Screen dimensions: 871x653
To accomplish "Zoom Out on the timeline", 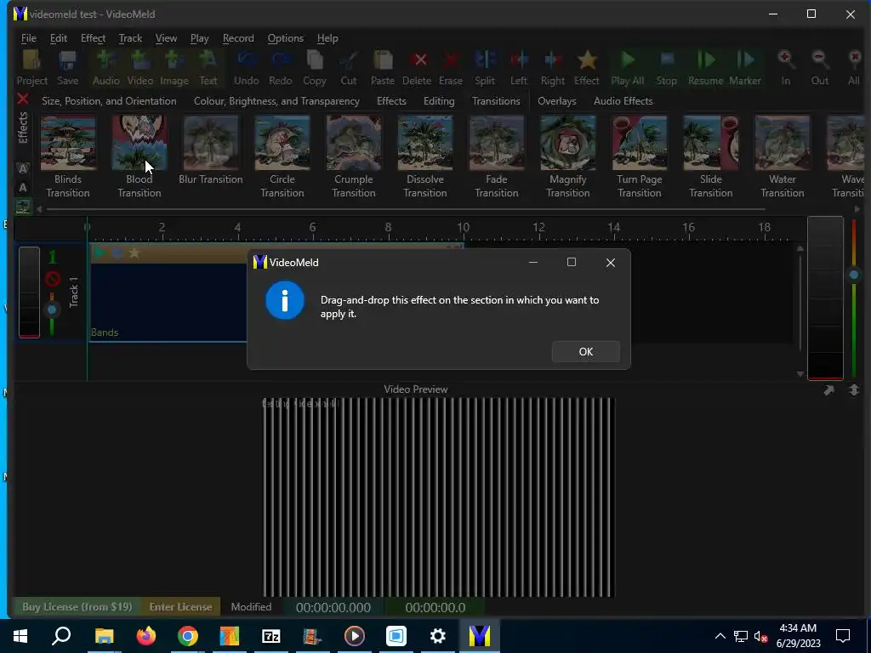I will pos(820,68).
